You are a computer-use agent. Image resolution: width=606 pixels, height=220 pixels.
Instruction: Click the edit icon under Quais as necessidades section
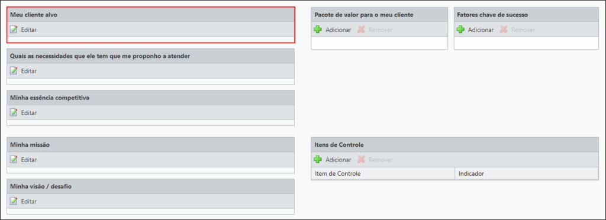[x=14, y=71]
